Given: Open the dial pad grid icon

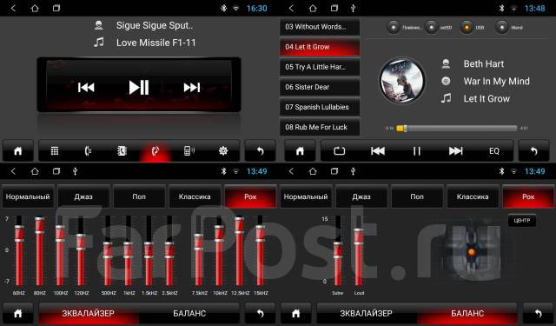Looking at the screenshot, I should pyautogui.click(x=55, y=150).
